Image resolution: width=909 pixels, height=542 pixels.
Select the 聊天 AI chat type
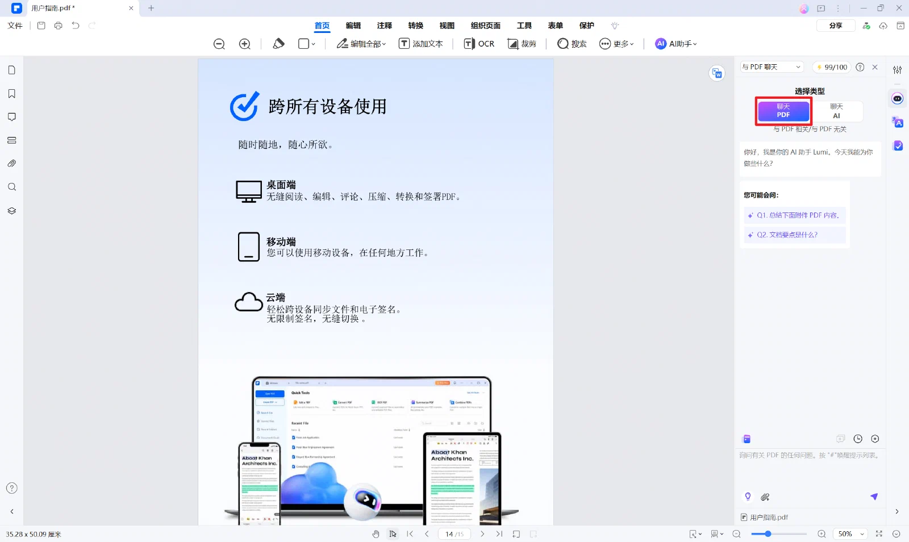[x=836, y=111]
